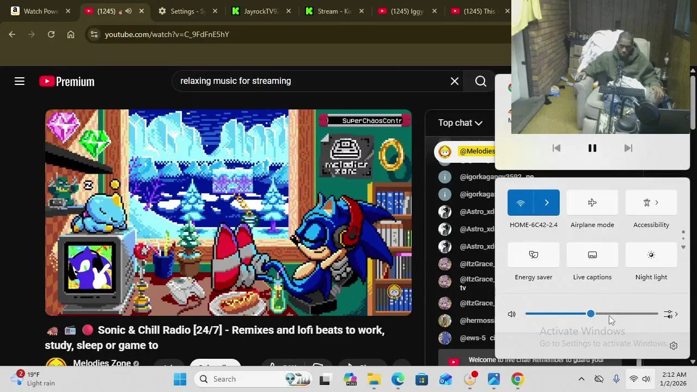Open the network and volume tray button
This screenshot has width=697, height=392.
pos(640,379)
